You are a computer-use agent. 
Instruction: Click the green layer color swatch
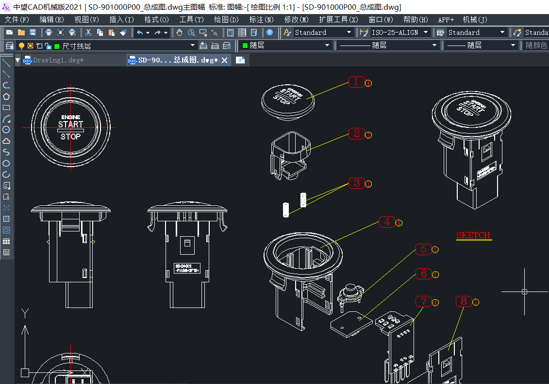pos(57,46)
